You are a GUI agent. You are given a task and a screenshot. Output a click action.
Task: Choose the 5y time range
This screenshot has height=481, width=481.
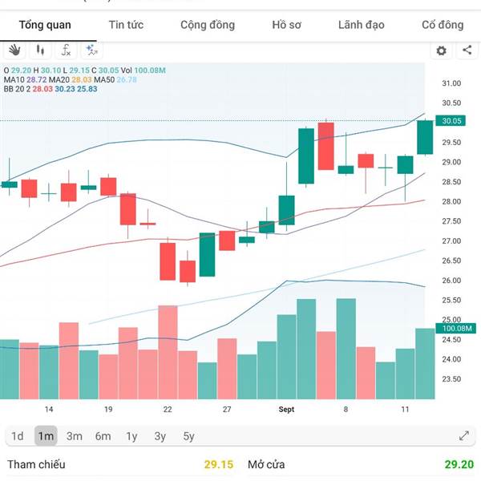click(x=188, y=436)
